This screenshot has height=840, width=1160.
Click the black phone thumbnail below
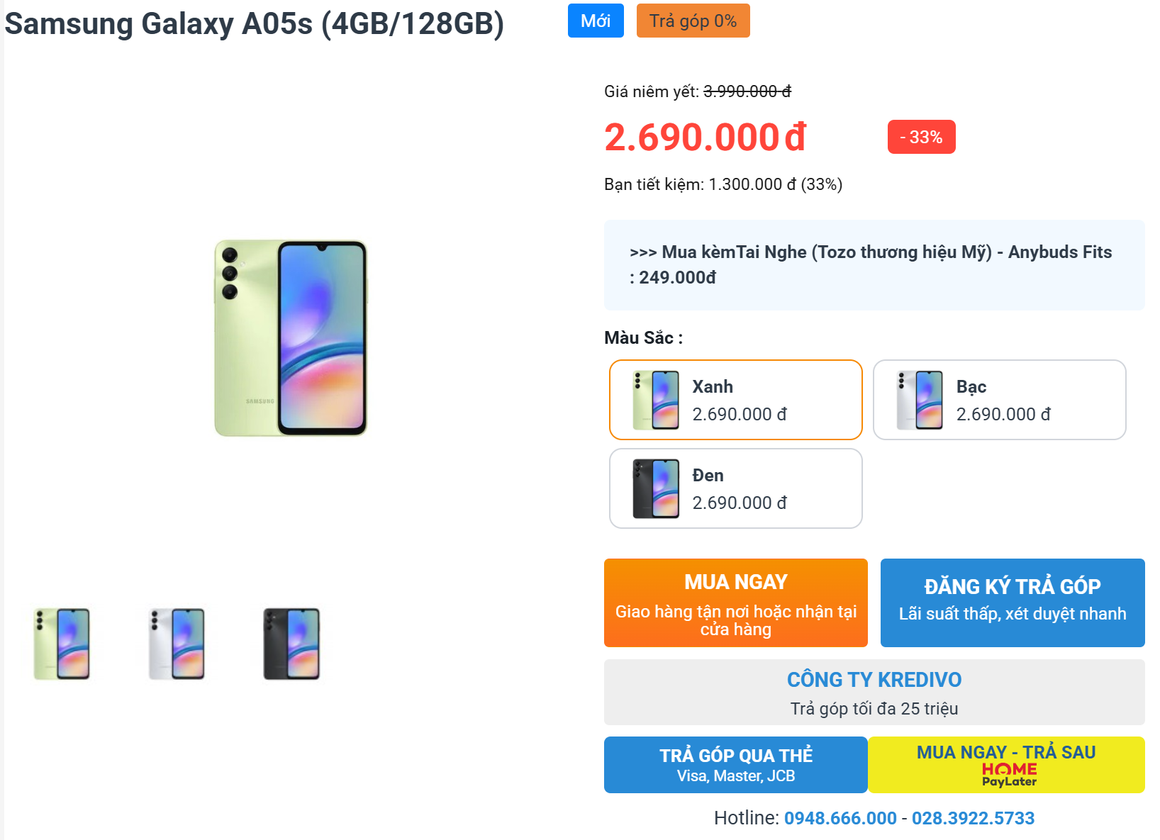[x=291, y=644]
